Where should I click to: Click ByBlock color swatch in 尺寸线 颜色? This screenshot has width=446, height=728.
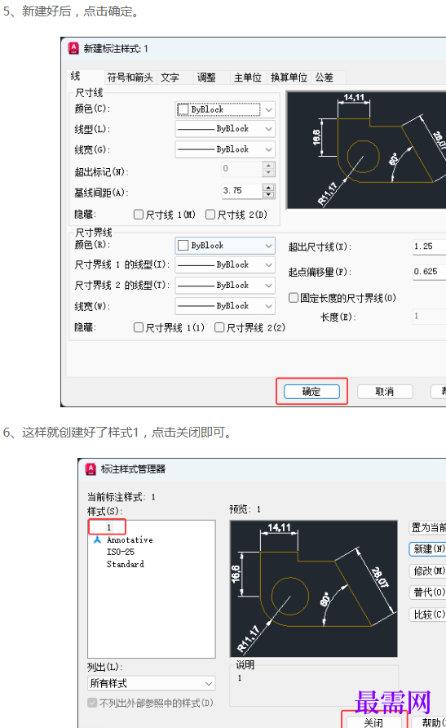coord(183,109)
